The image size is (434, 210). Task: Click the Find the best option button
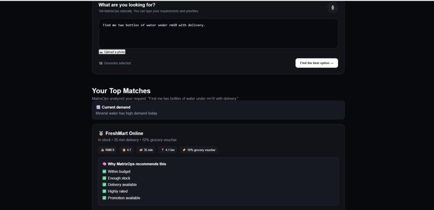coord(317,63)
